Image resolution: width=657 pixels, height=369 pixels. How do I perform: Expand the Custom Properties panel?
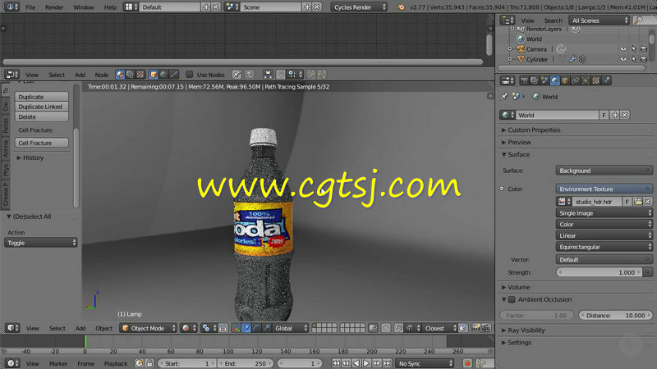[x=535, y=130]
